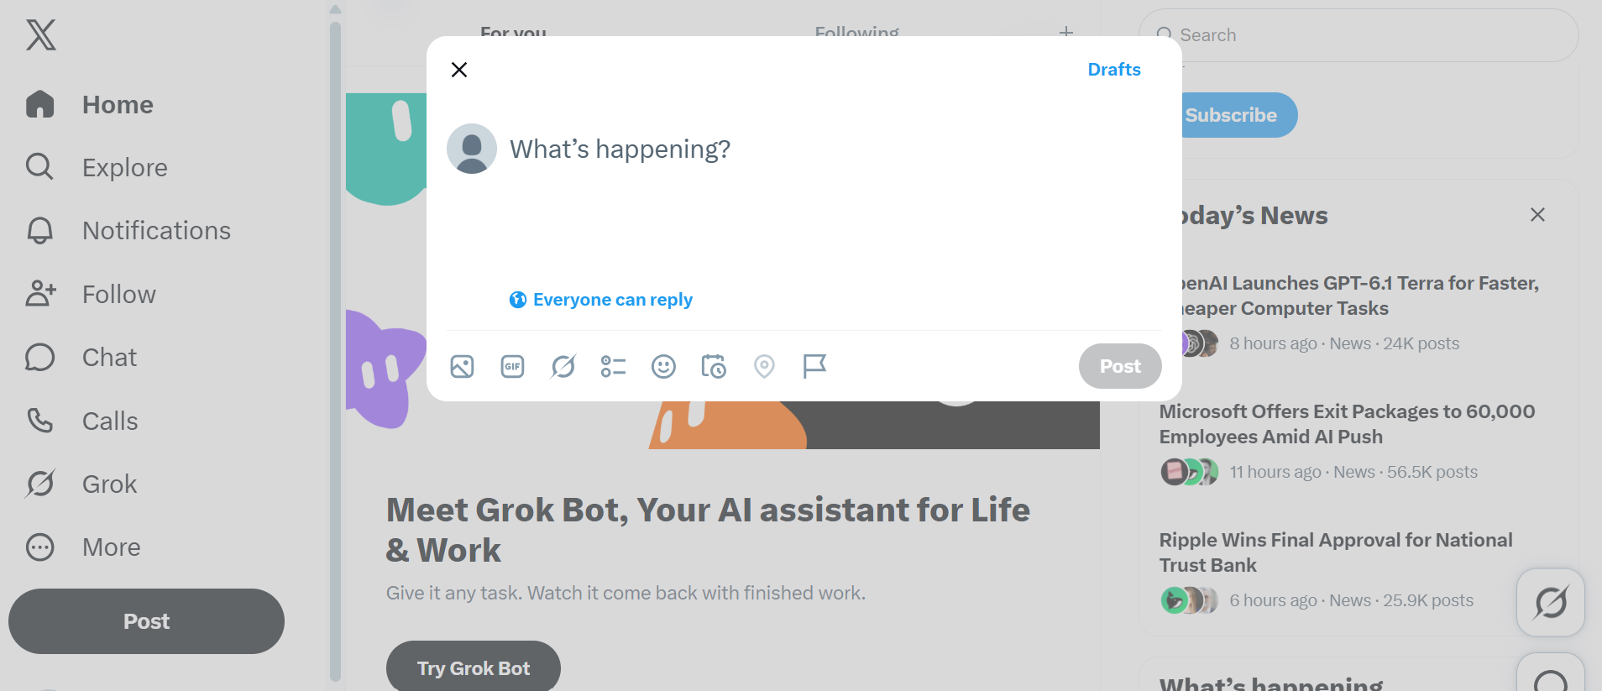Viewport: 1602px width, 691px height.
Task: Open Follow in the sidebar
Action: 91,295
